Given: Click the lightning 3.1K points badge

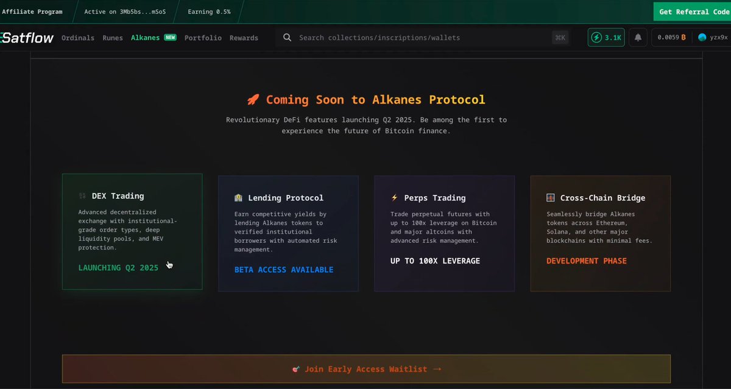Looking at the screenshot, I should pos(606,38).
